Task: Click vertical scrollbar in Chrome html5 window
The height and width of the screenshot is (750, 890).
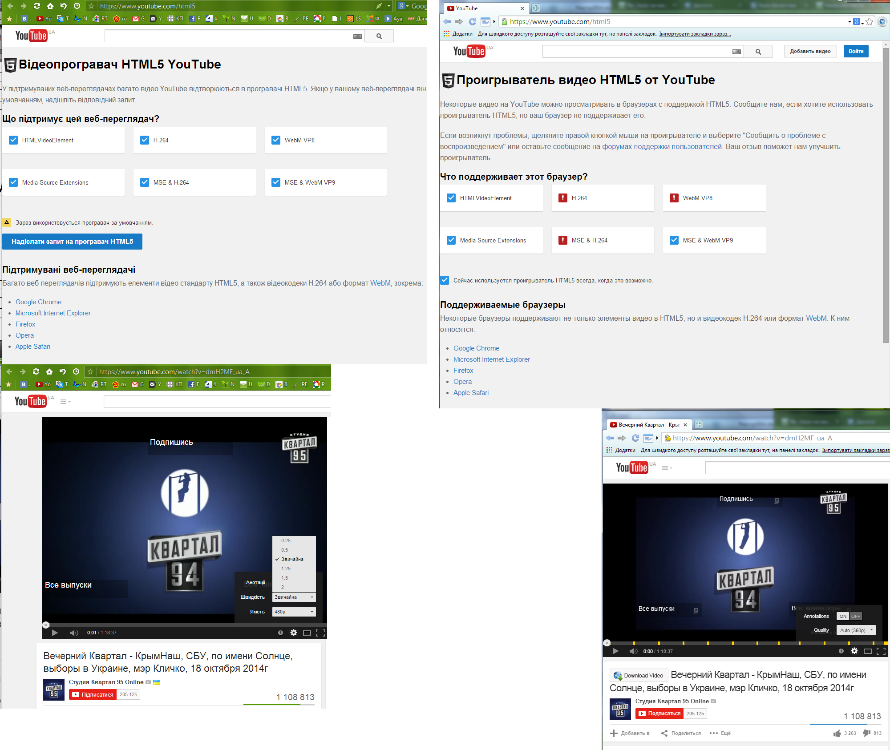Action: (x=886, y=196)
